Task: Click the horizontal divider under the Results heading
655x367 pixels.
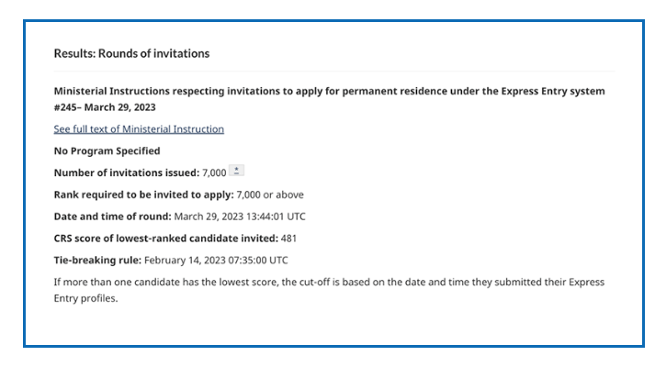Action: click(x=334, y=72)
